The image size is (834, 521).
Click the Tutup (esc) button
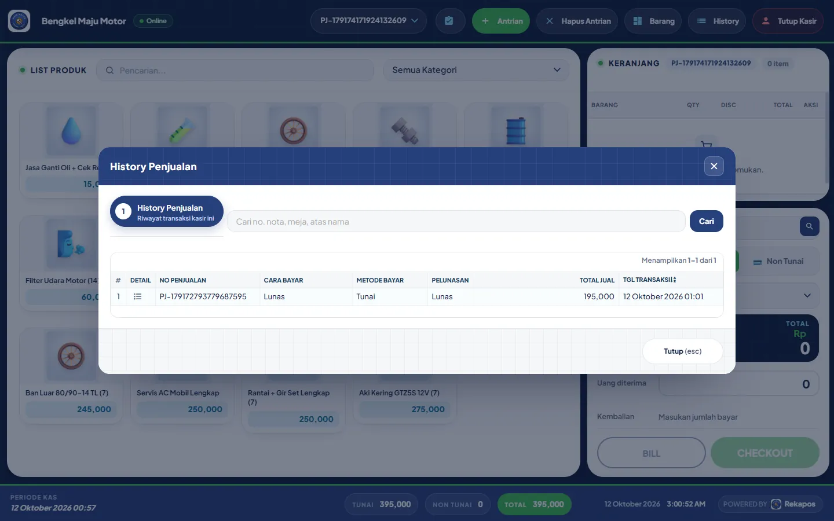click(683, 351)
